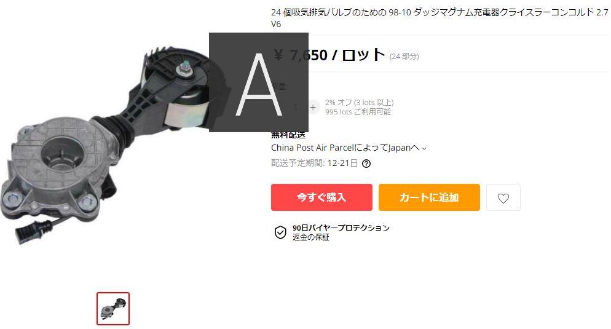This screenshot has width=611, height=329.
Task: Click the カートに追加 add to cart button
Action: coord(429,197)
